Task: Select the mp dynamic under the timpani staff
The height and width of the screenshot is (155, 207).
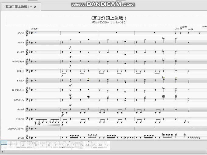Action: (x=39, y=124)
